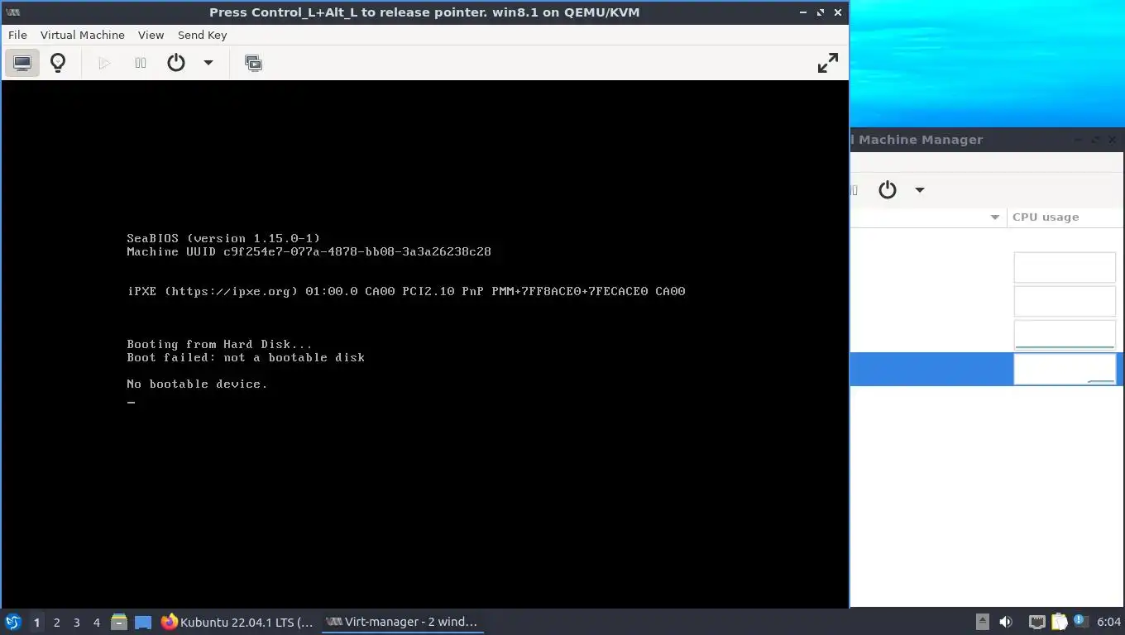
Task: Open the application launcher menu in taskbar
Action: tap(12, 622)
